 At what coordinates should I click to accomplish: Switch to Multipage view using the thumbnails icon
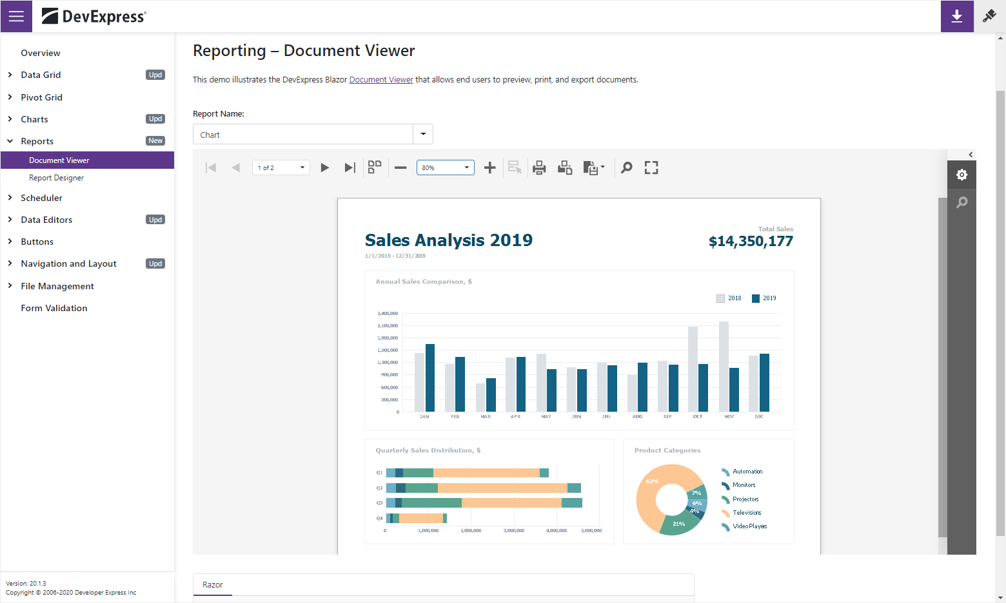[375, 167]
